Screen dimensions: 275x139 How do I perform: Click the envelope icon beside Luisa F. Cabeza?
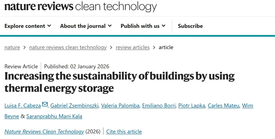tap(45, 105)
